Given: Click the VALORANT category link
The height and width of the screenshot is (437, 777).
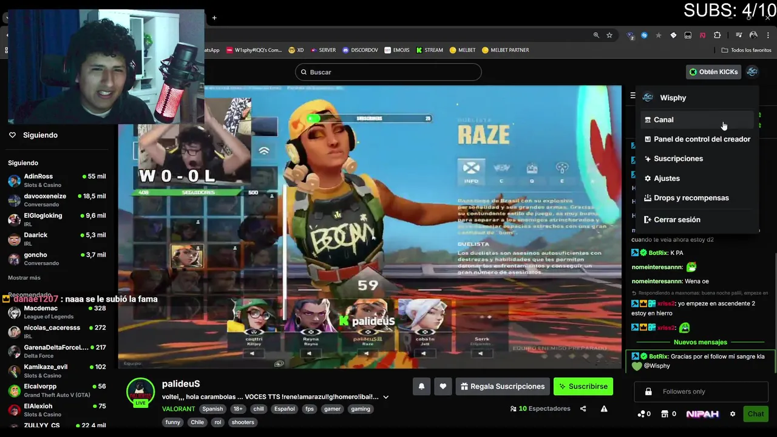Looking at the screenshot, I should click(x=178, y=409).
